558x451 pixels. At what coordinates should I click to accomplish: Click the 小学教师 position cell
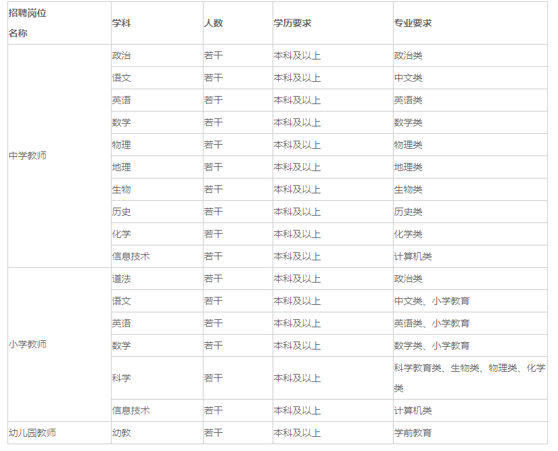tap(28, 345)
